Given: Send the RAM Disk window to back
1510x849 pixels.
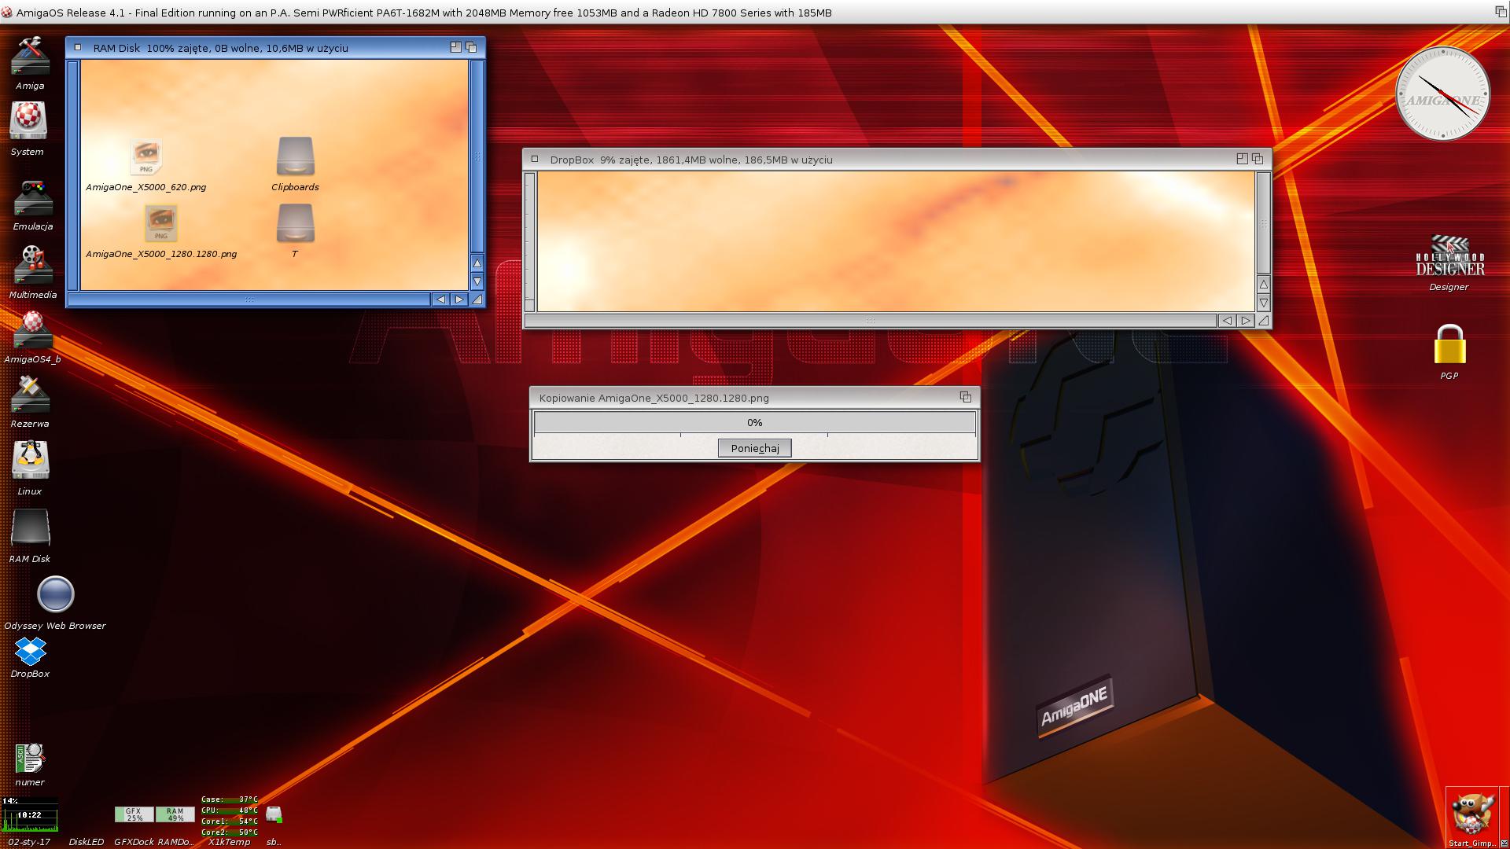Looking at the screenshot, I should pyautogui.click(x=471, y=47).
